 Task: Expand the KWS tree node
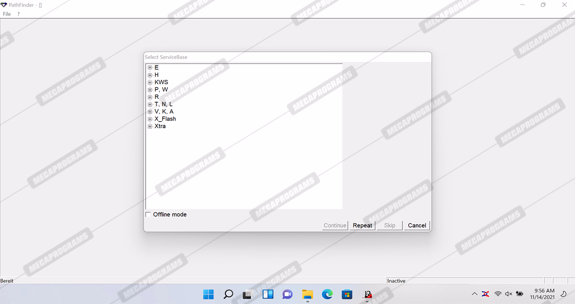click(150, 82)
